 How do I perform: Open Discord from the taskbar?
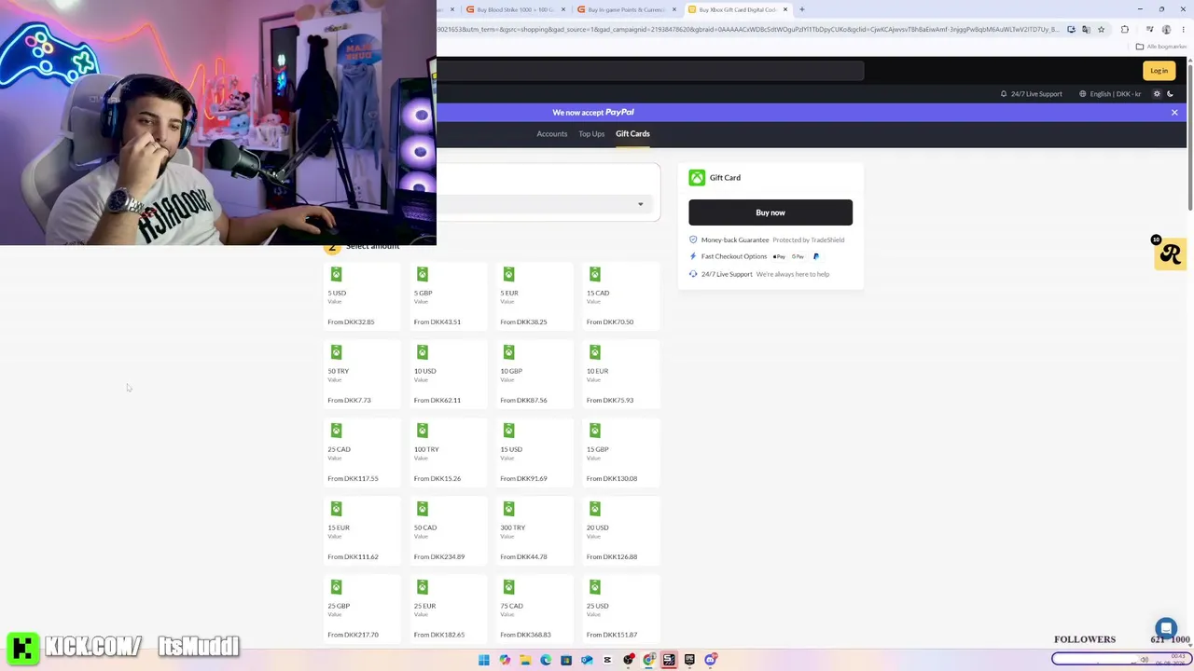[x=710, y=660]
